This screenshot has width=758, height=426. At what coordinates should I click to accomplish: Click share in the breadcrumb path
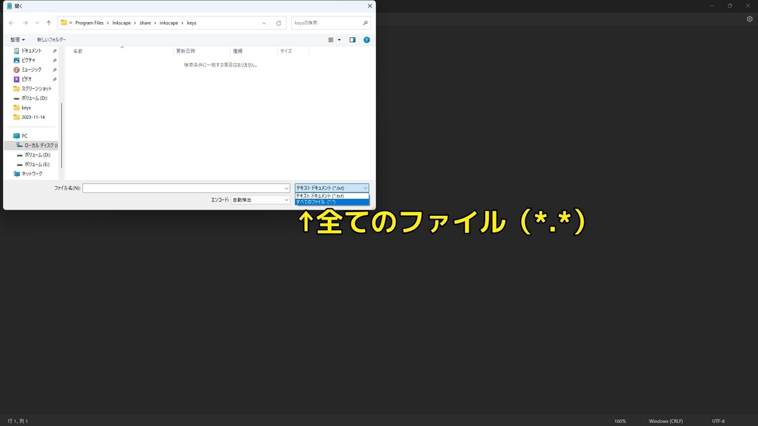point(145,23)
